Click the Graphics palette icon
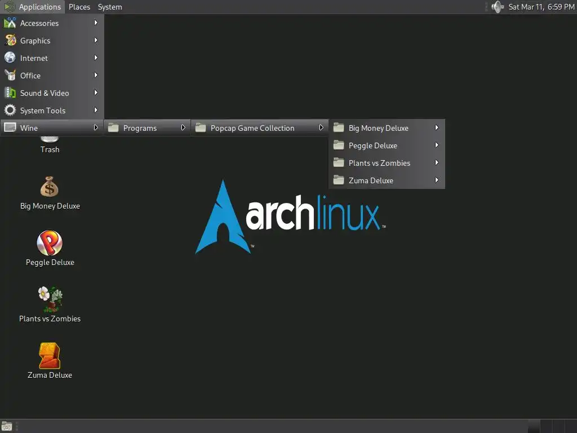Screen dimensions: 577x433 tap(10, 40)
